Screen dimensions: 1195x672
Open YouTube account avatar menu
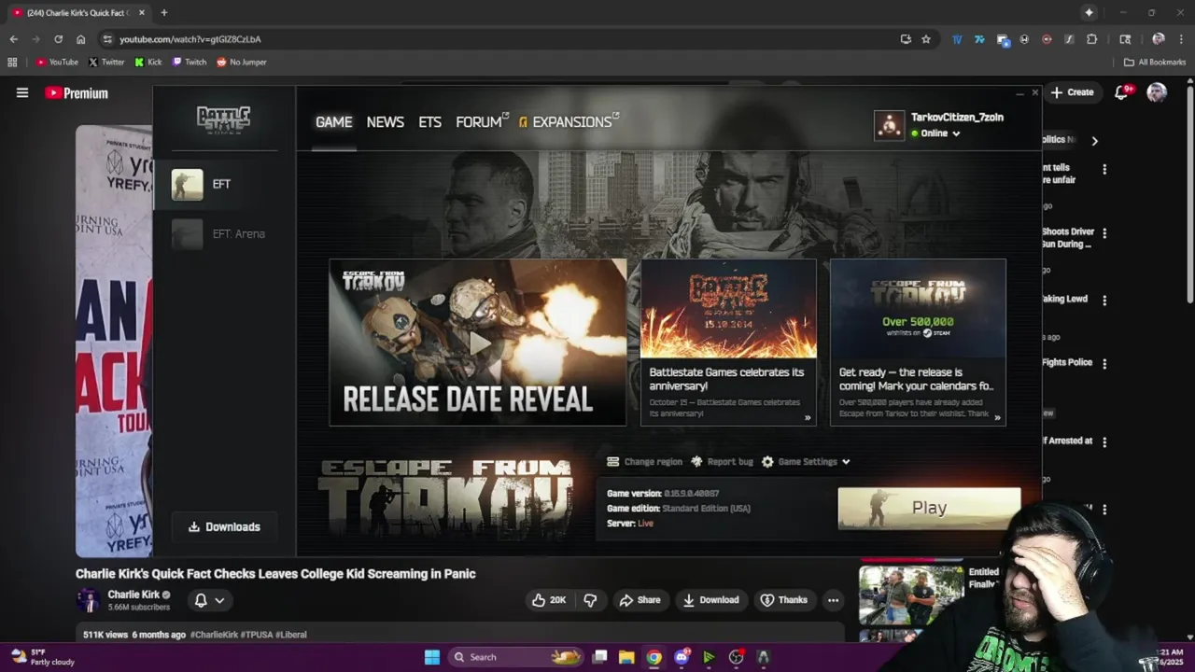point(1157,92)
